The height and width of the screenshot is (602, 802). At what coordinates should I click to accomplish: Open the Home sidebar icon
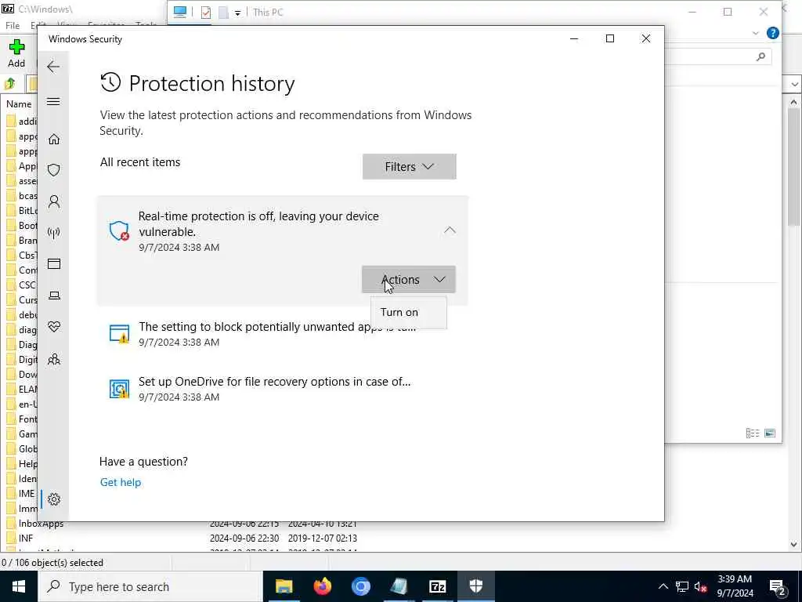point(54,139)
